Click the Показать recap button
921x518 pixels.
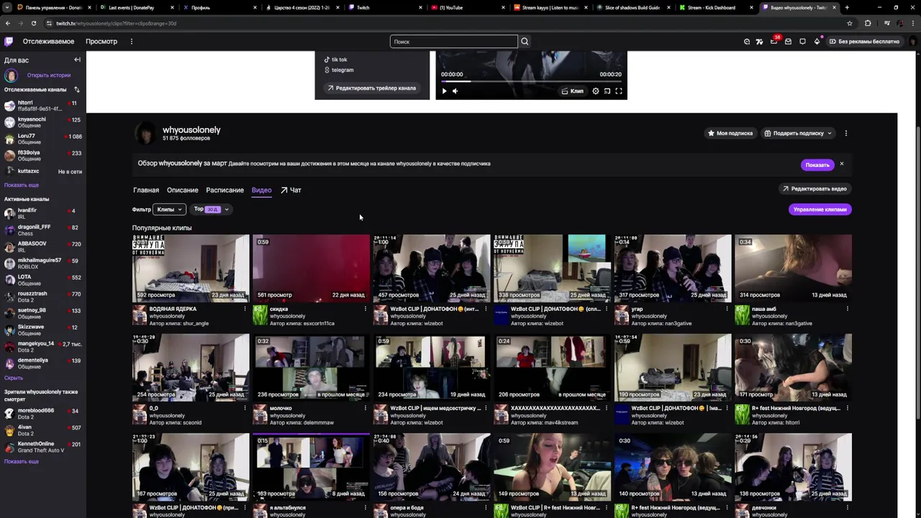[x=817, y=165]
